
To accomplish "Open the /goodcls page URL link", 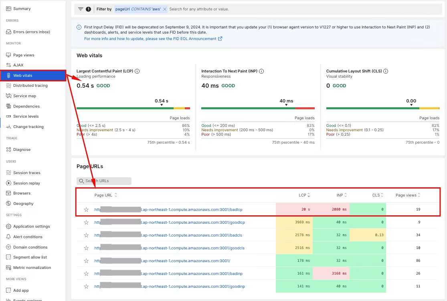I will (169, 248).
